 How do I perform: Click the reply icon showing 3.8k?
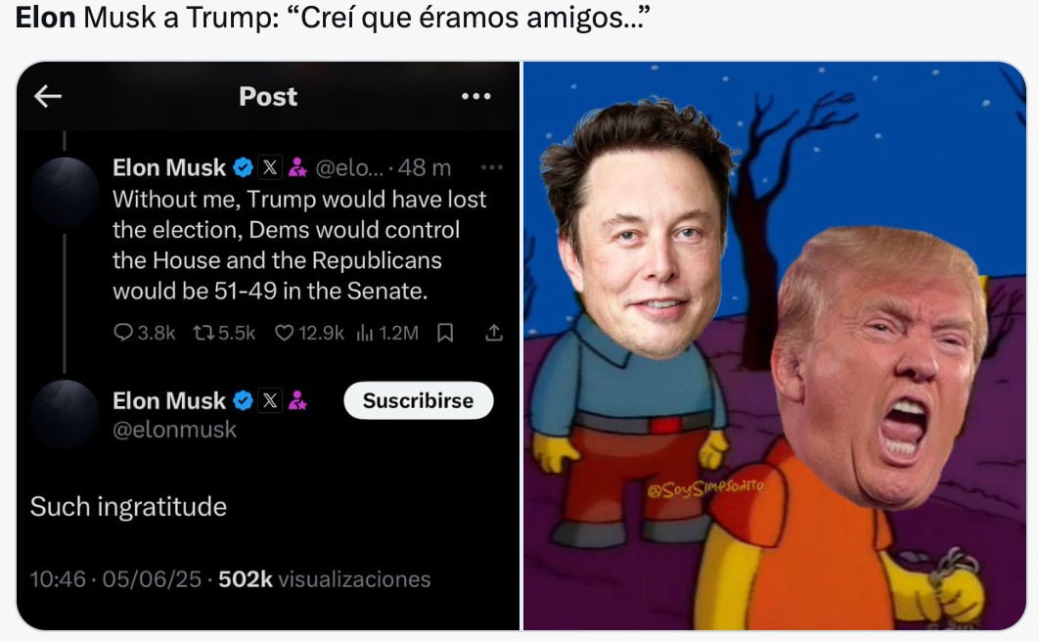pos(123,332)
